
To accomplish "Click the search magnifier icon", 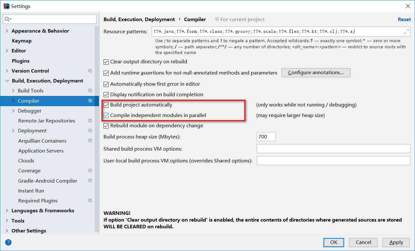I will tap(7, 20).
